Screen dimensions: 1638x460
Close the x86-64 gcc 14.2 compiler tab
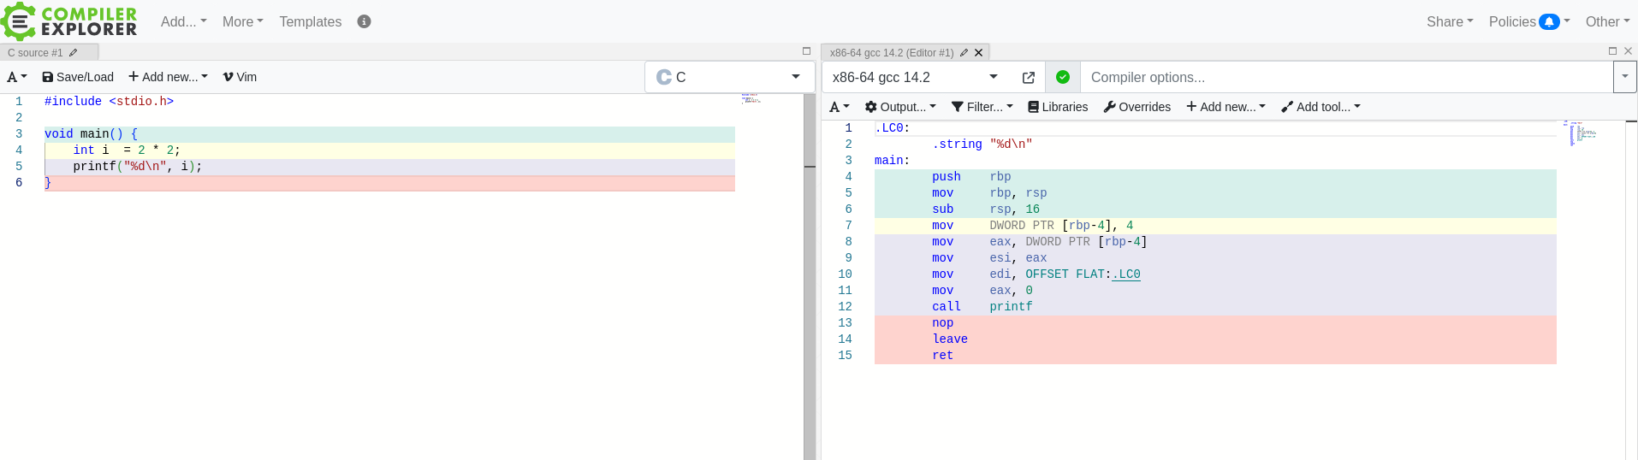[x=979, y=53]
